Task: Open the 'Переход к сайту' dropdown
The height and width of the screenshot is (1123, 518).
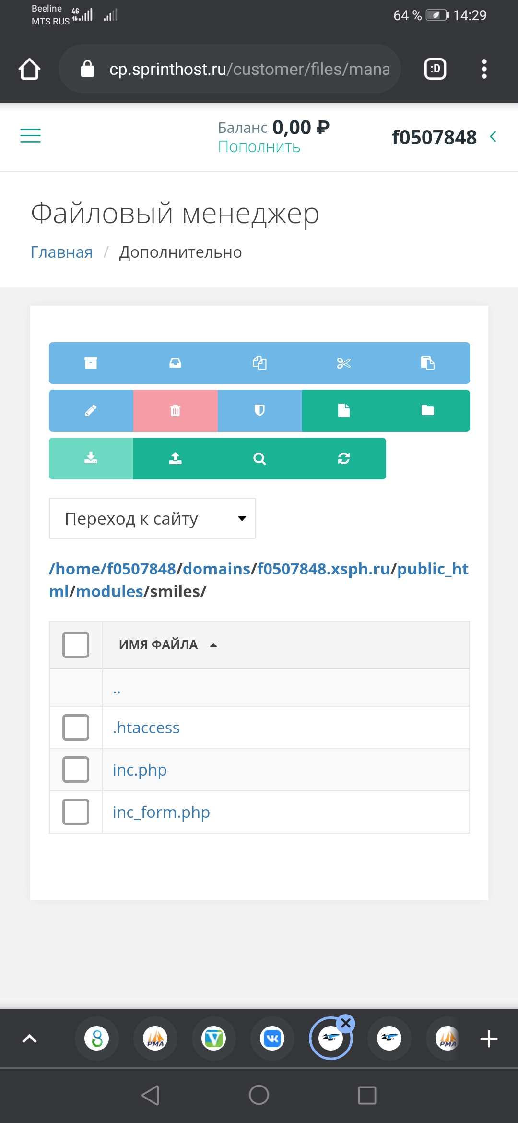Action: click(152, 518)
